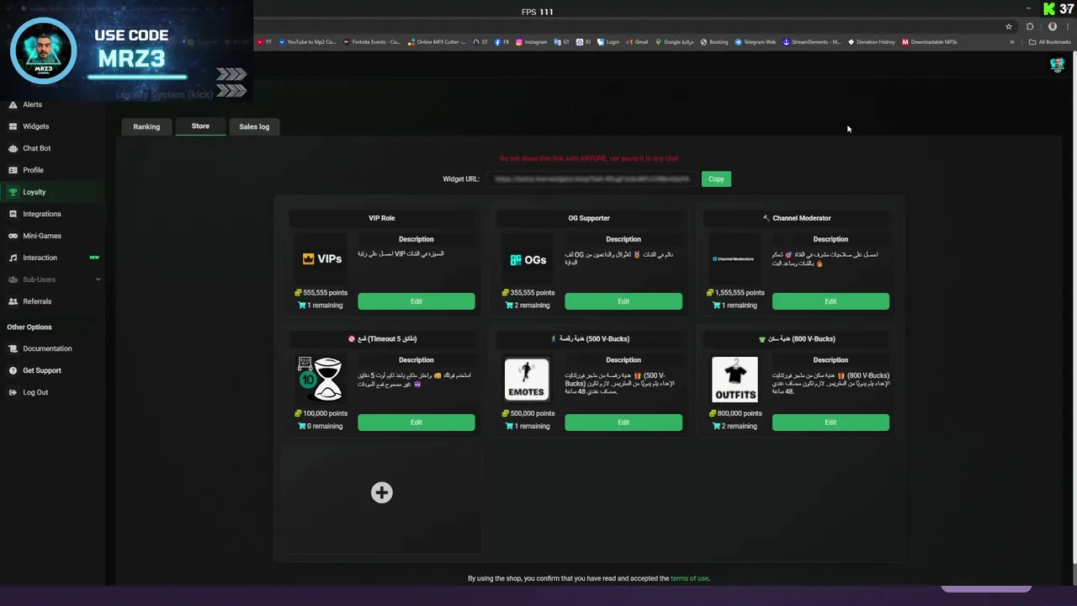This screenshot has height=606, width=1077.
Task: Click Log Out in the sidebar
Action: click(x=35, y=392)
